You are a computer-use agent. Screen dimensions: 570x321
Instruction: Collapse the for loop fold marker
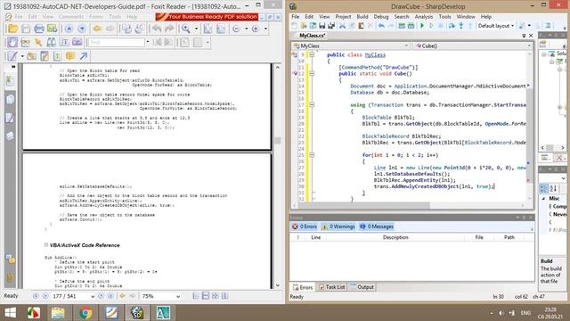pyautogui.click(x=312, y=155)
